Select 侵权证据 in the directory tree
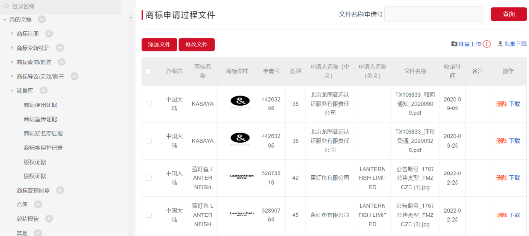Screen dimensions: 529x236 pyautogui.click(x=34, y=176)
